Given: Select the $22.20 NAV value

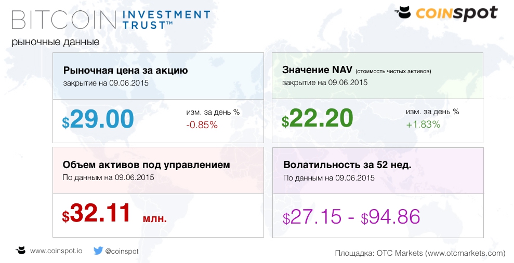Looking at the screenshot, I should click(x=317, y=120).
